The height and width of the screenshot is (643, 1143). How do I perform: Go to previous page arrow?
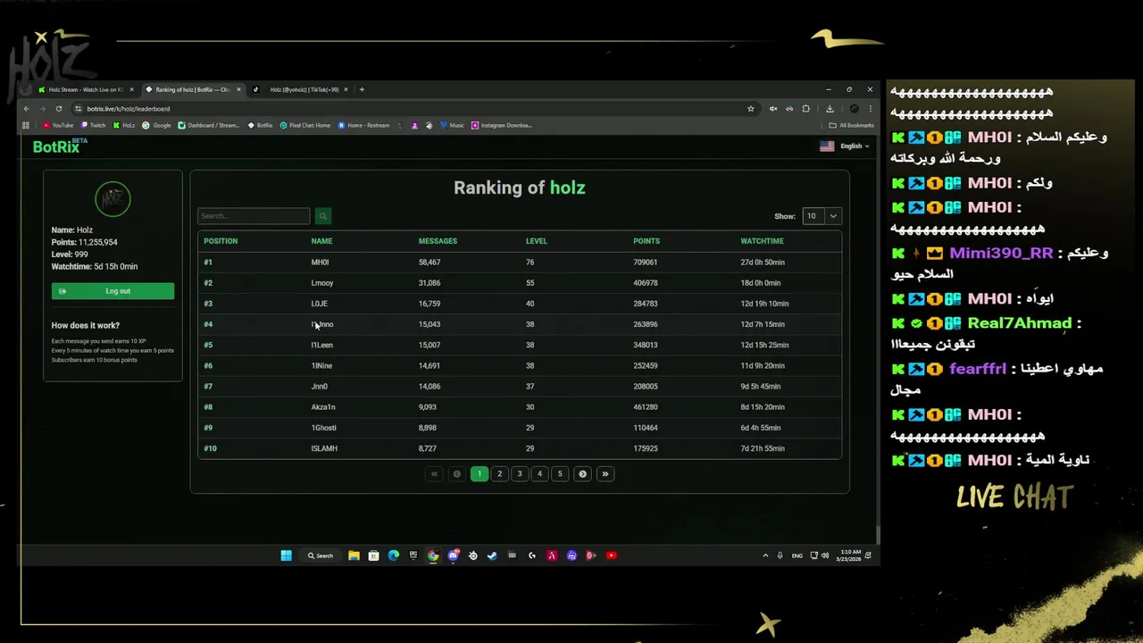[x=457, y=474]
